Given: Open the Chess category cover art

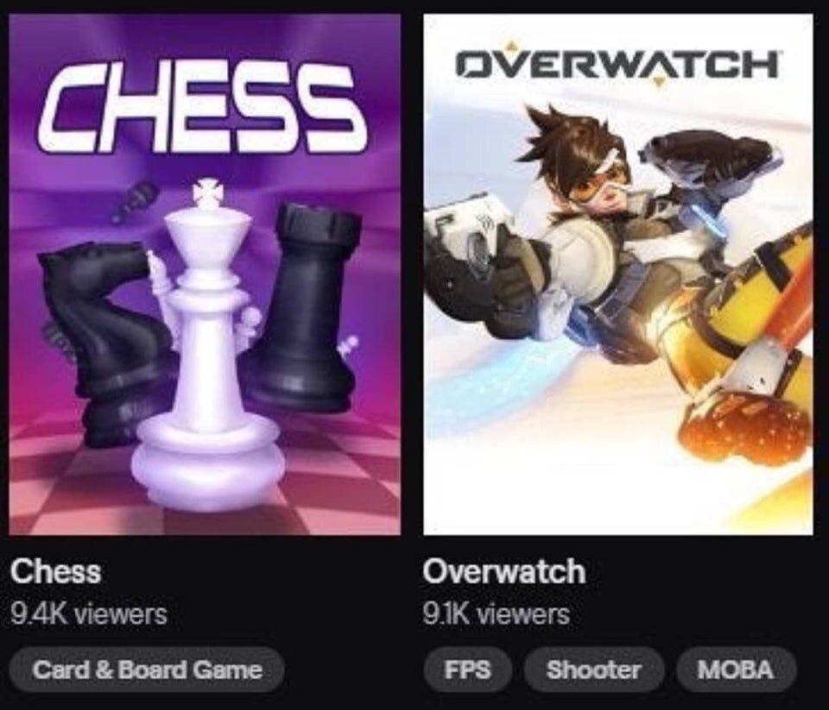Looking at the screenshot, I should click(x=205, y=274).
